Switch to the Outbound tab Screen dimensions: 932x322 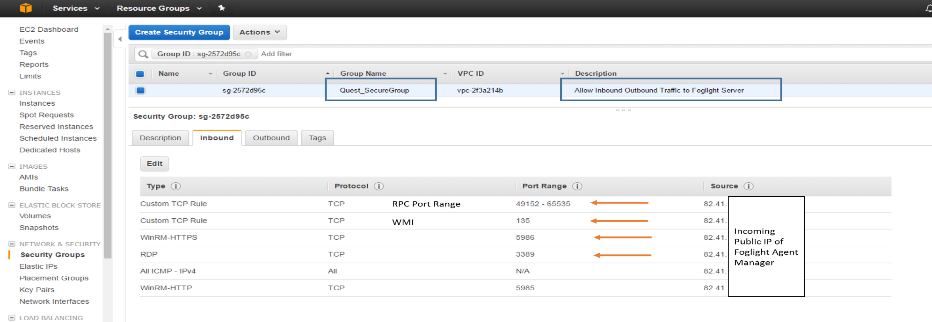(x=271, y=138)
